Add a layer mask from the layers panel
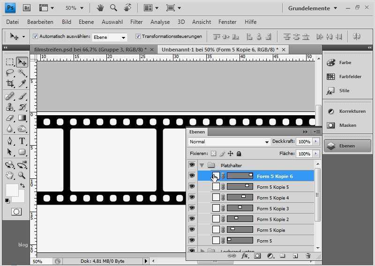 257,256
